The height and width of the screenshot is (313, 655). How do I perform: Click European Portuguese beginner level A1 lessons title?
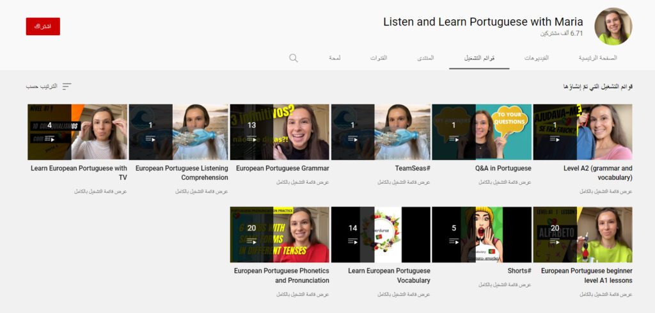tap(587, 275)
